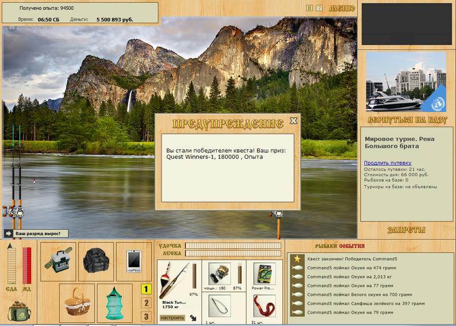Click the fish icon beside Белого окуня event

click(297, 295)
